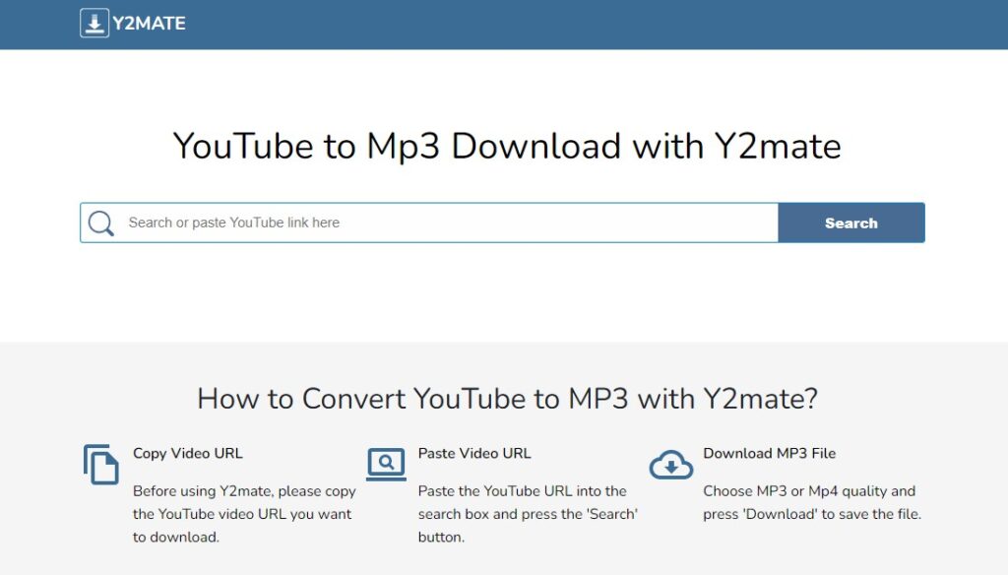Viewport: 1008px width, 575px height.
Task: Click the Paste Video URL laptop icon
Action: pos(386,465)
